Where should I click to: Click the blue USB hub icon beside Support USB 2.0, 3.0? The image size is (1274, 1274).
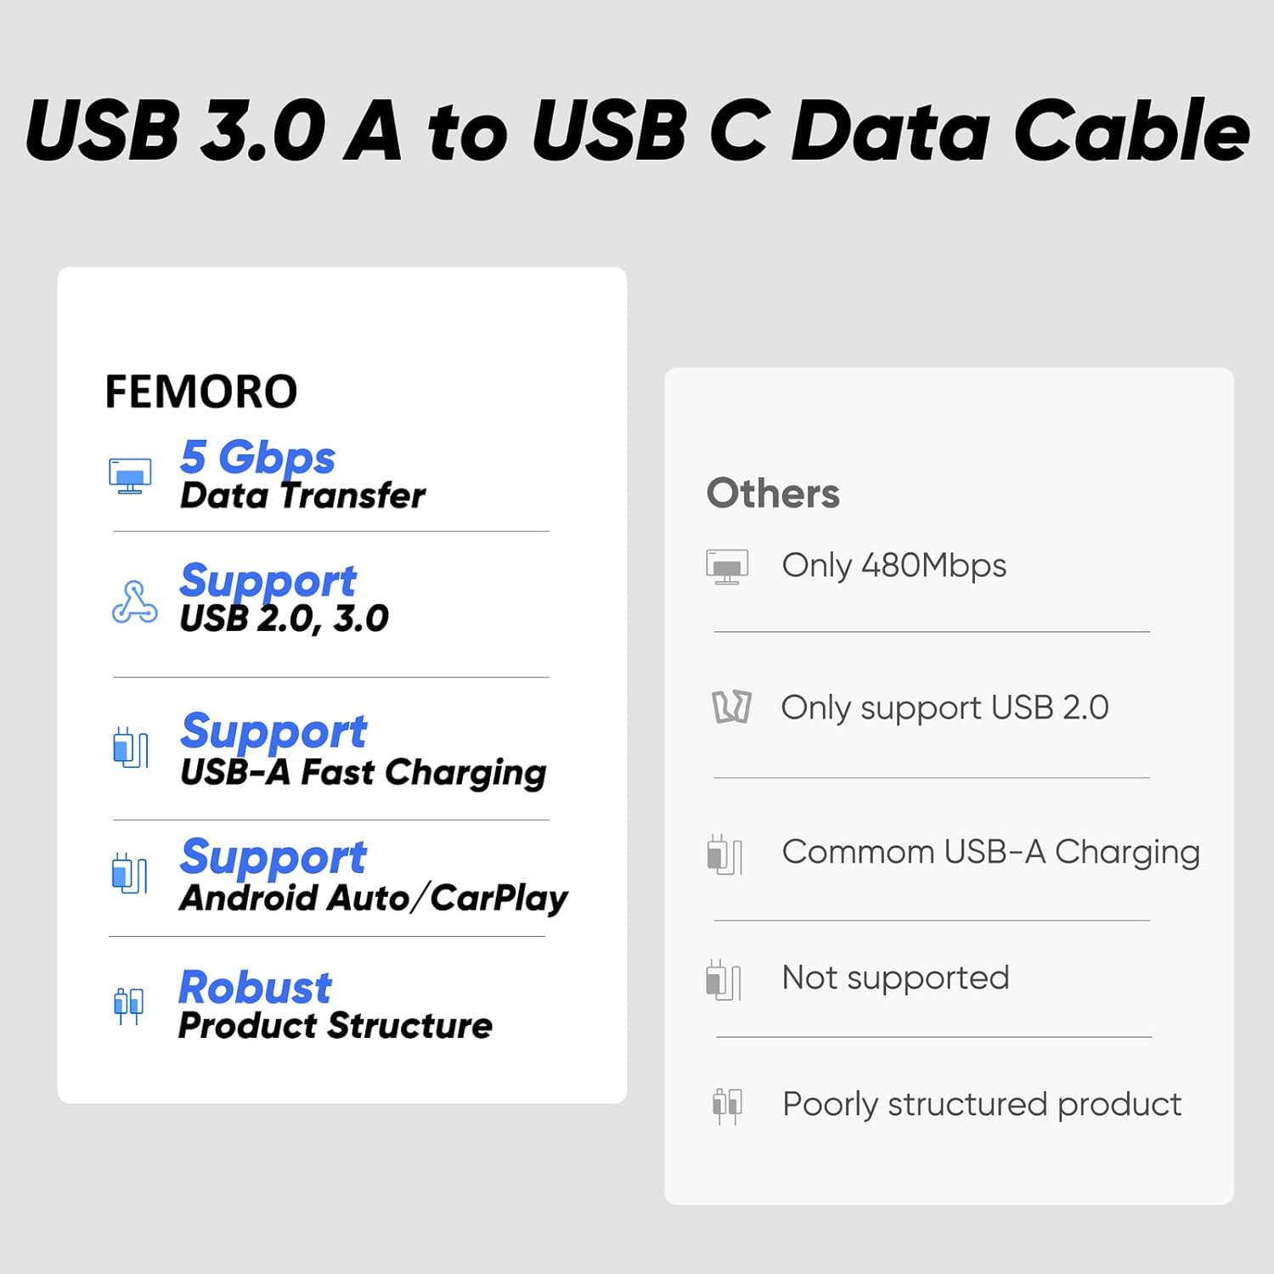pyautogui.click(x=134, y=602)
